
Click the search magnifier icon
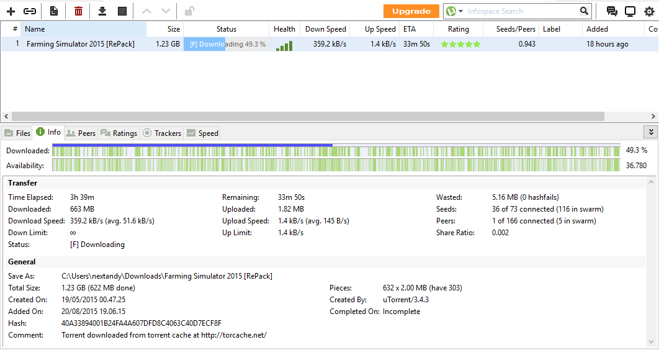[x=584, y=11]
